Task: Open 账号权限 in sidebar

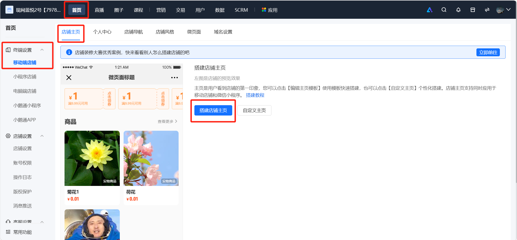Action: [x=23, y=163]
